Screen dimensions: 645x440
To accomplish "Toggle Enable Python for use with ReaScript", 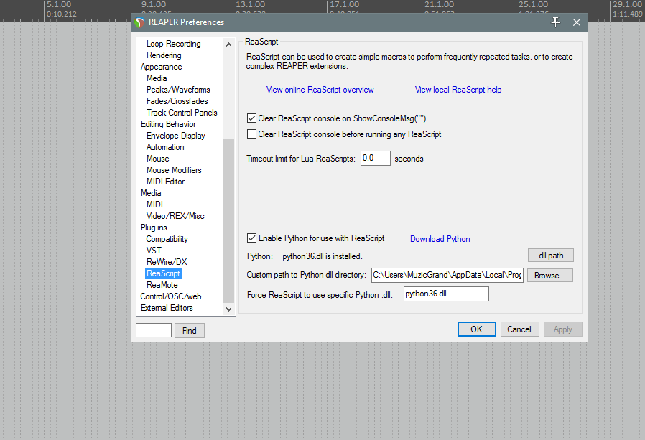I will coord(251,238).
